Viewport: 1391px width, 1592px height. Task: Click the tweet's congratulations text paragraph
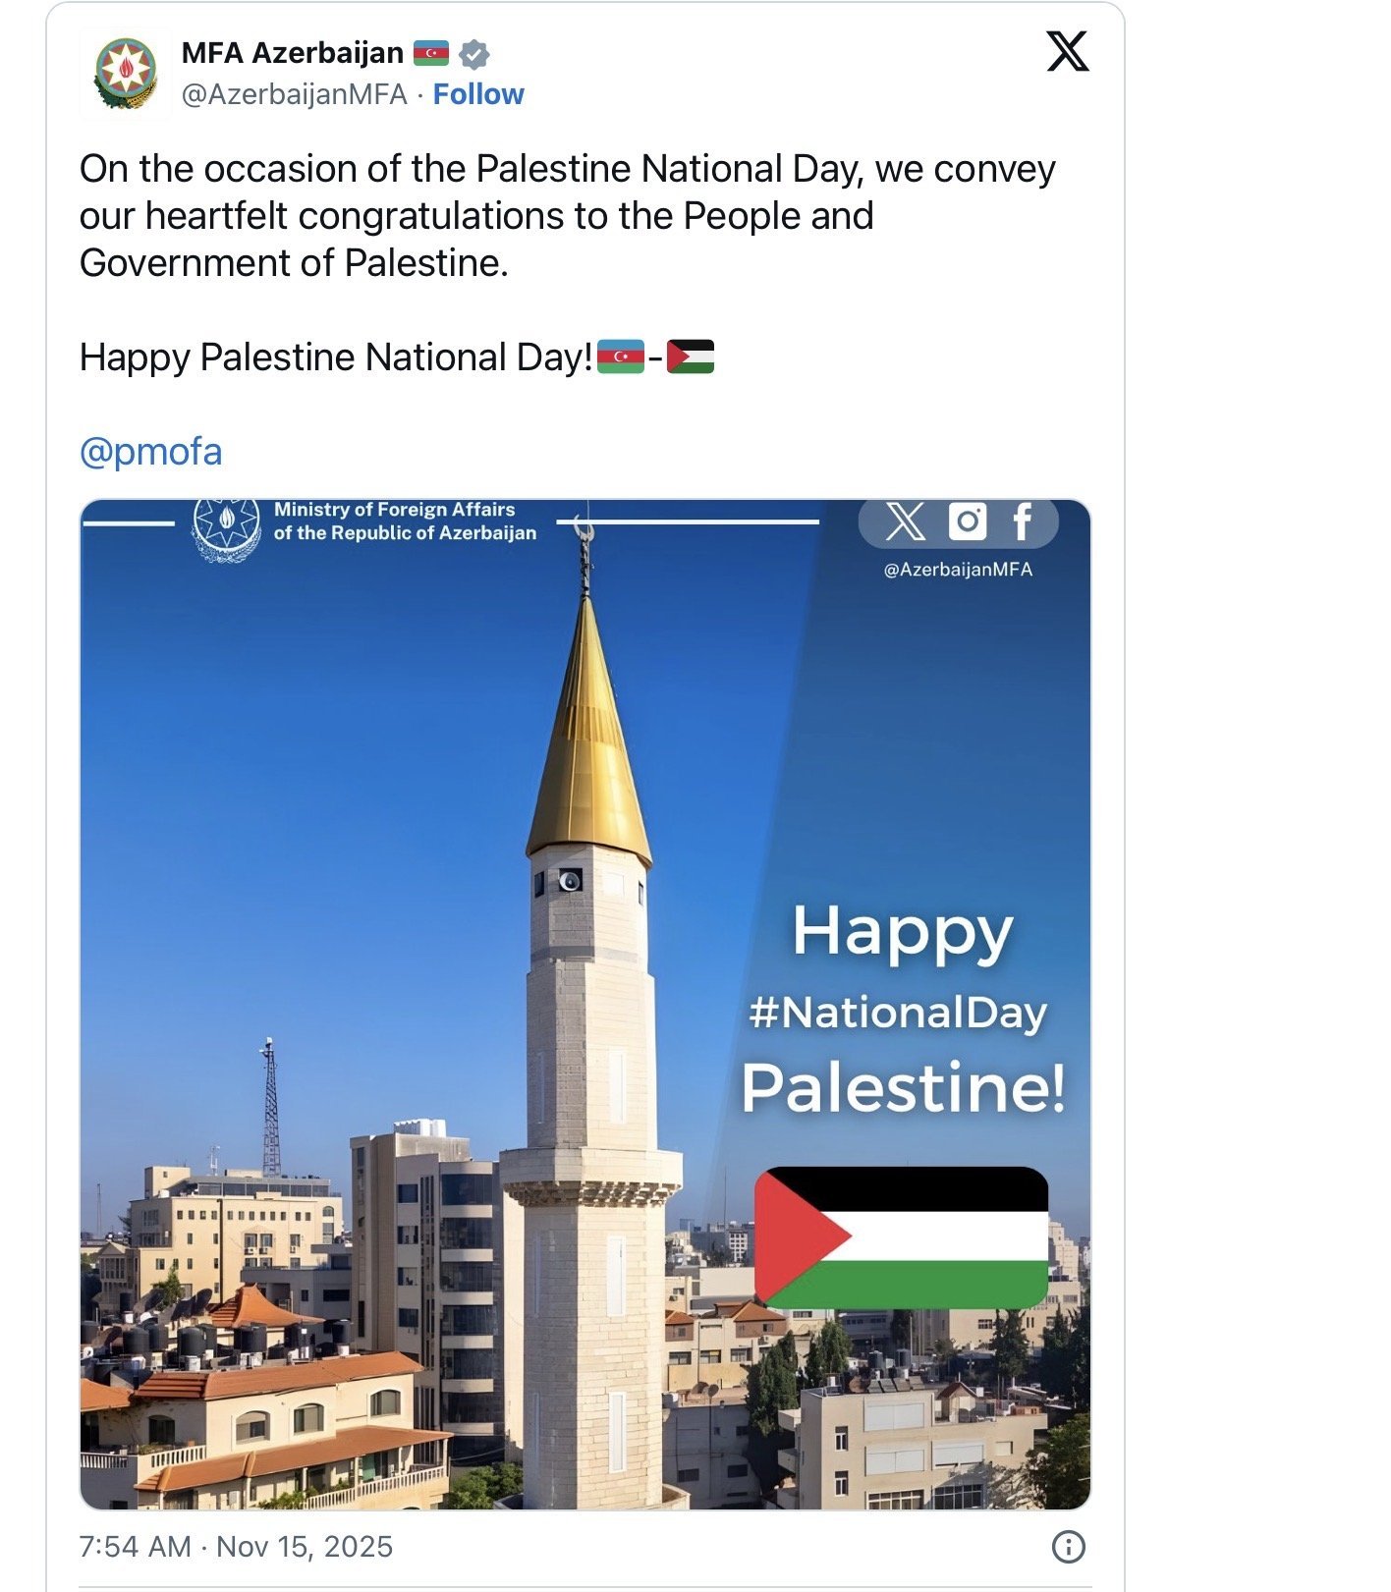[x=567, y=216]
